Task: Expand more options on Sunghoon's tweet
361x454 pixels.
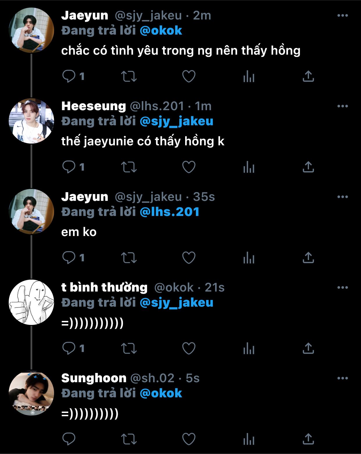Action: [x=342, y=378]
